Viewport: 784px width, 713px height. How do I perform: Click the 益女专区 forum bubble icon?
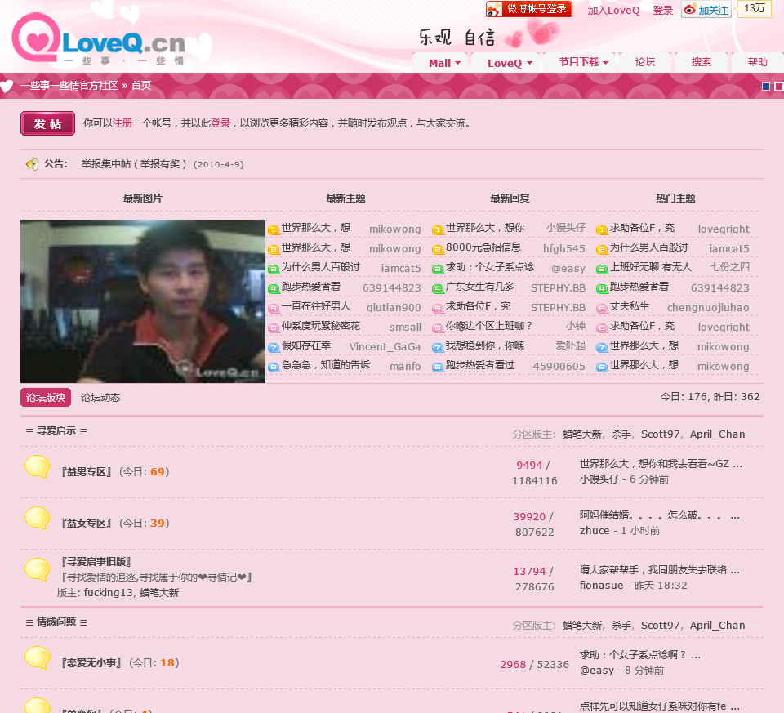click(x=37, y=518)
